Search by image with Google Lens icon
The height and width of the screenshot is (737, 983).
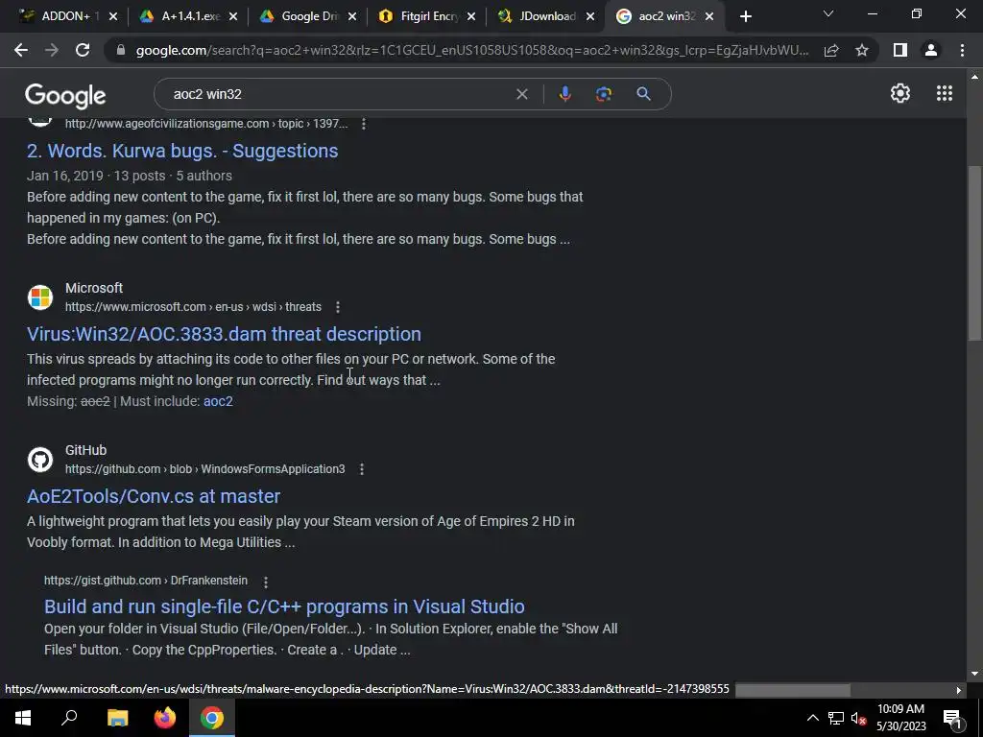pyautogui.click(x=604, y=94)
